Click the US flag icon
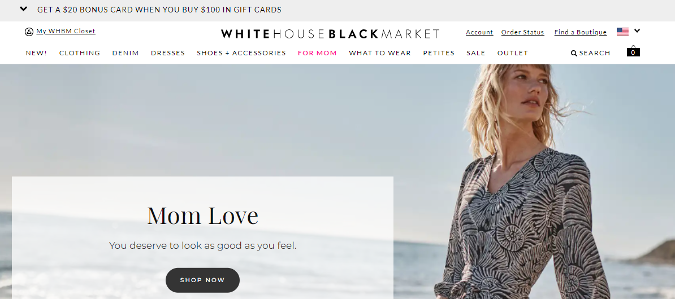675x299 pixels. point(622,32)
